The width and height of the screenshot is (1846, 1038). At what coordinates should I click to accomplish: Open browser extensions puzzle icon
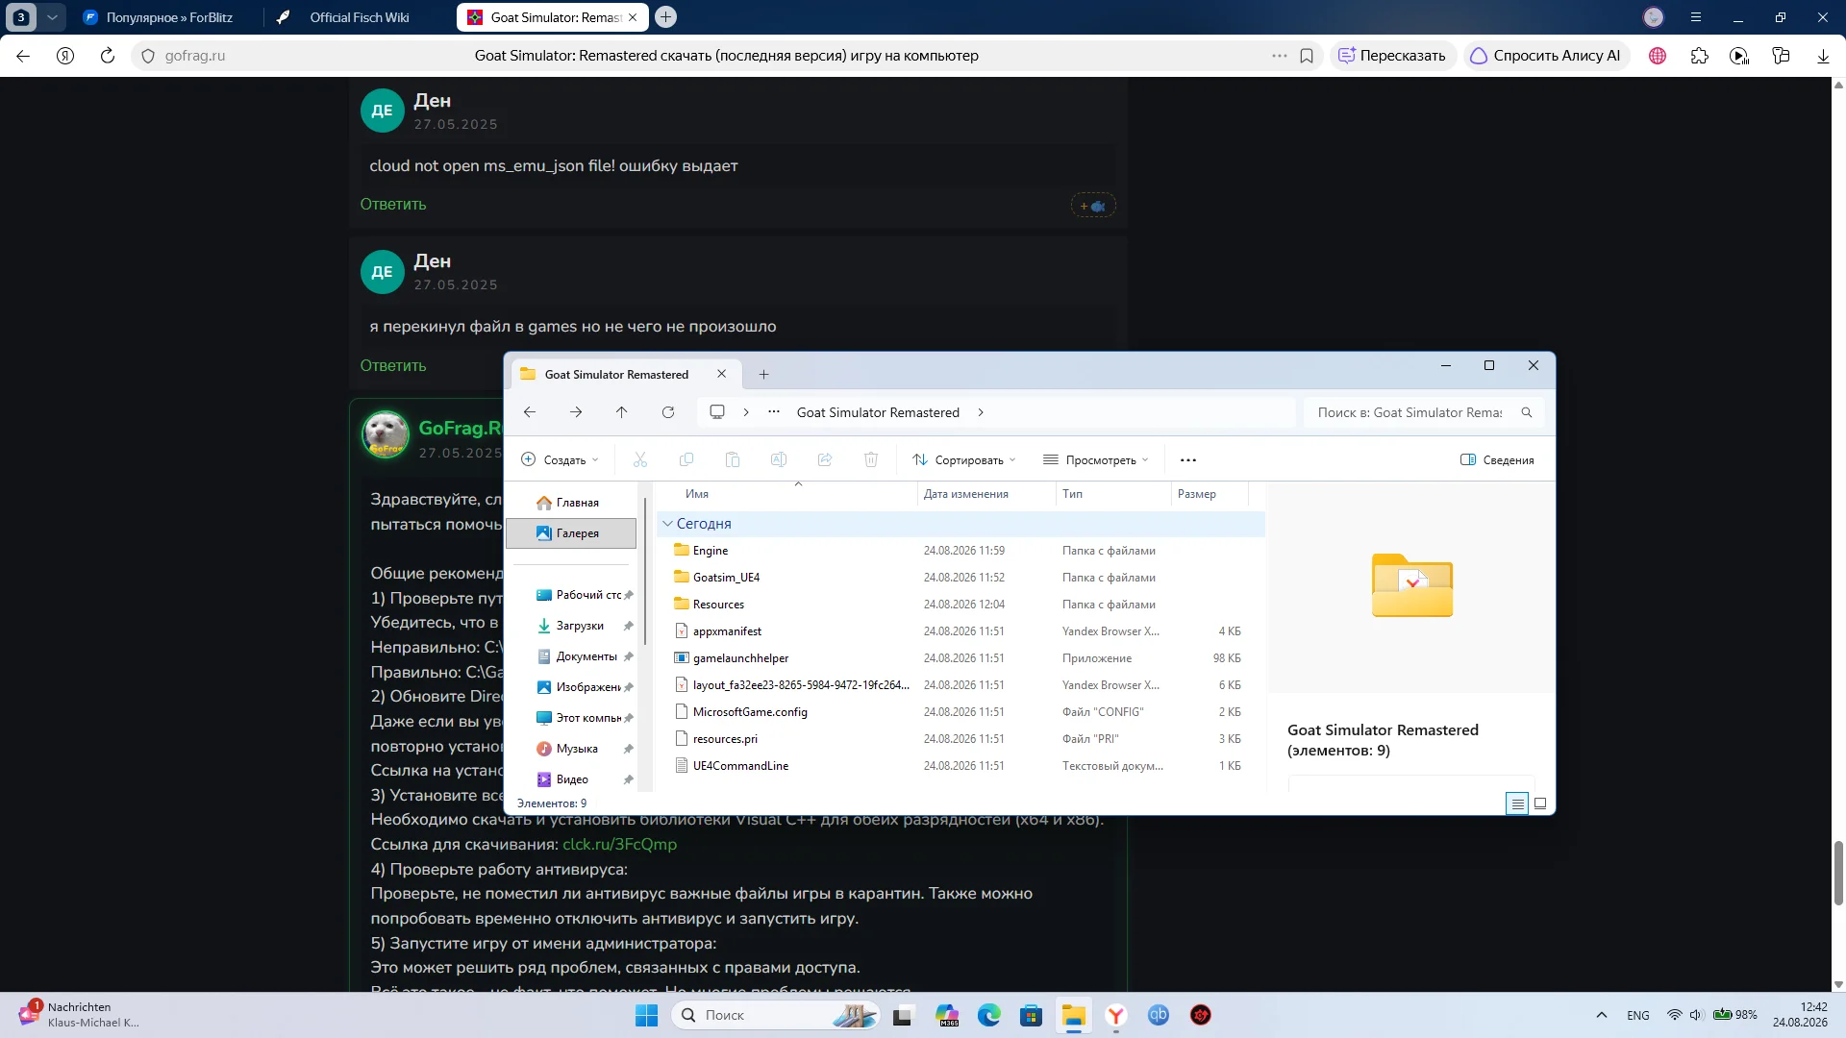1699,56
